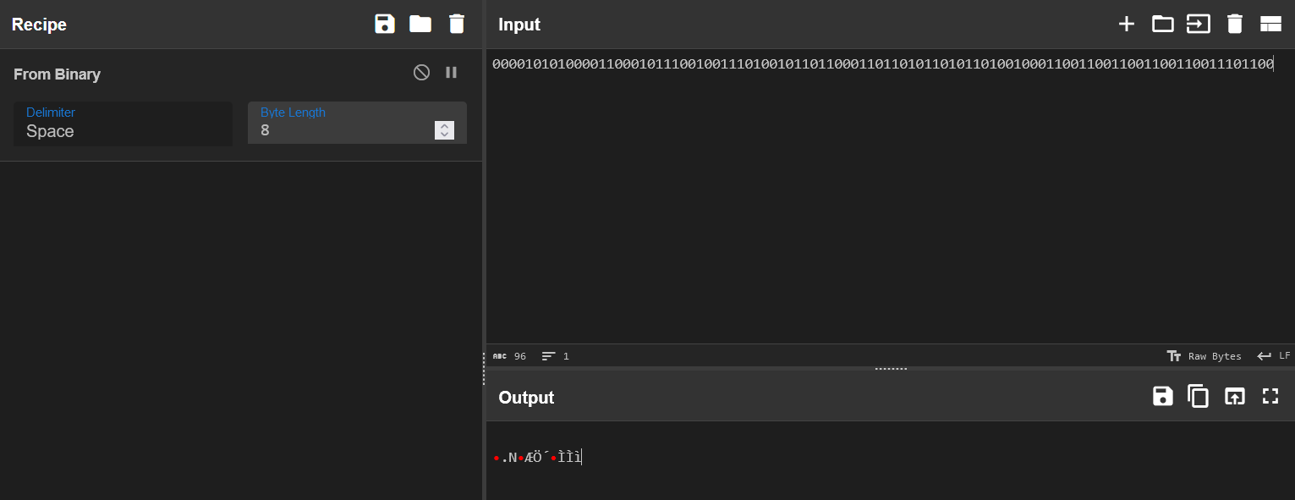Save output to file

click(x=1163, y=396)
